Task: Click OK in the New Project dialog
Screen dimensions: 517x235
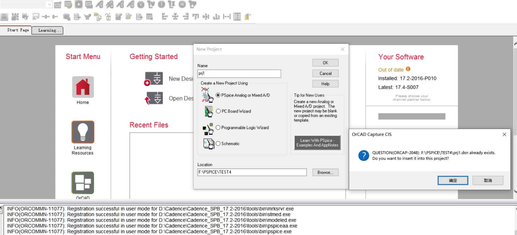Action: 325,63
